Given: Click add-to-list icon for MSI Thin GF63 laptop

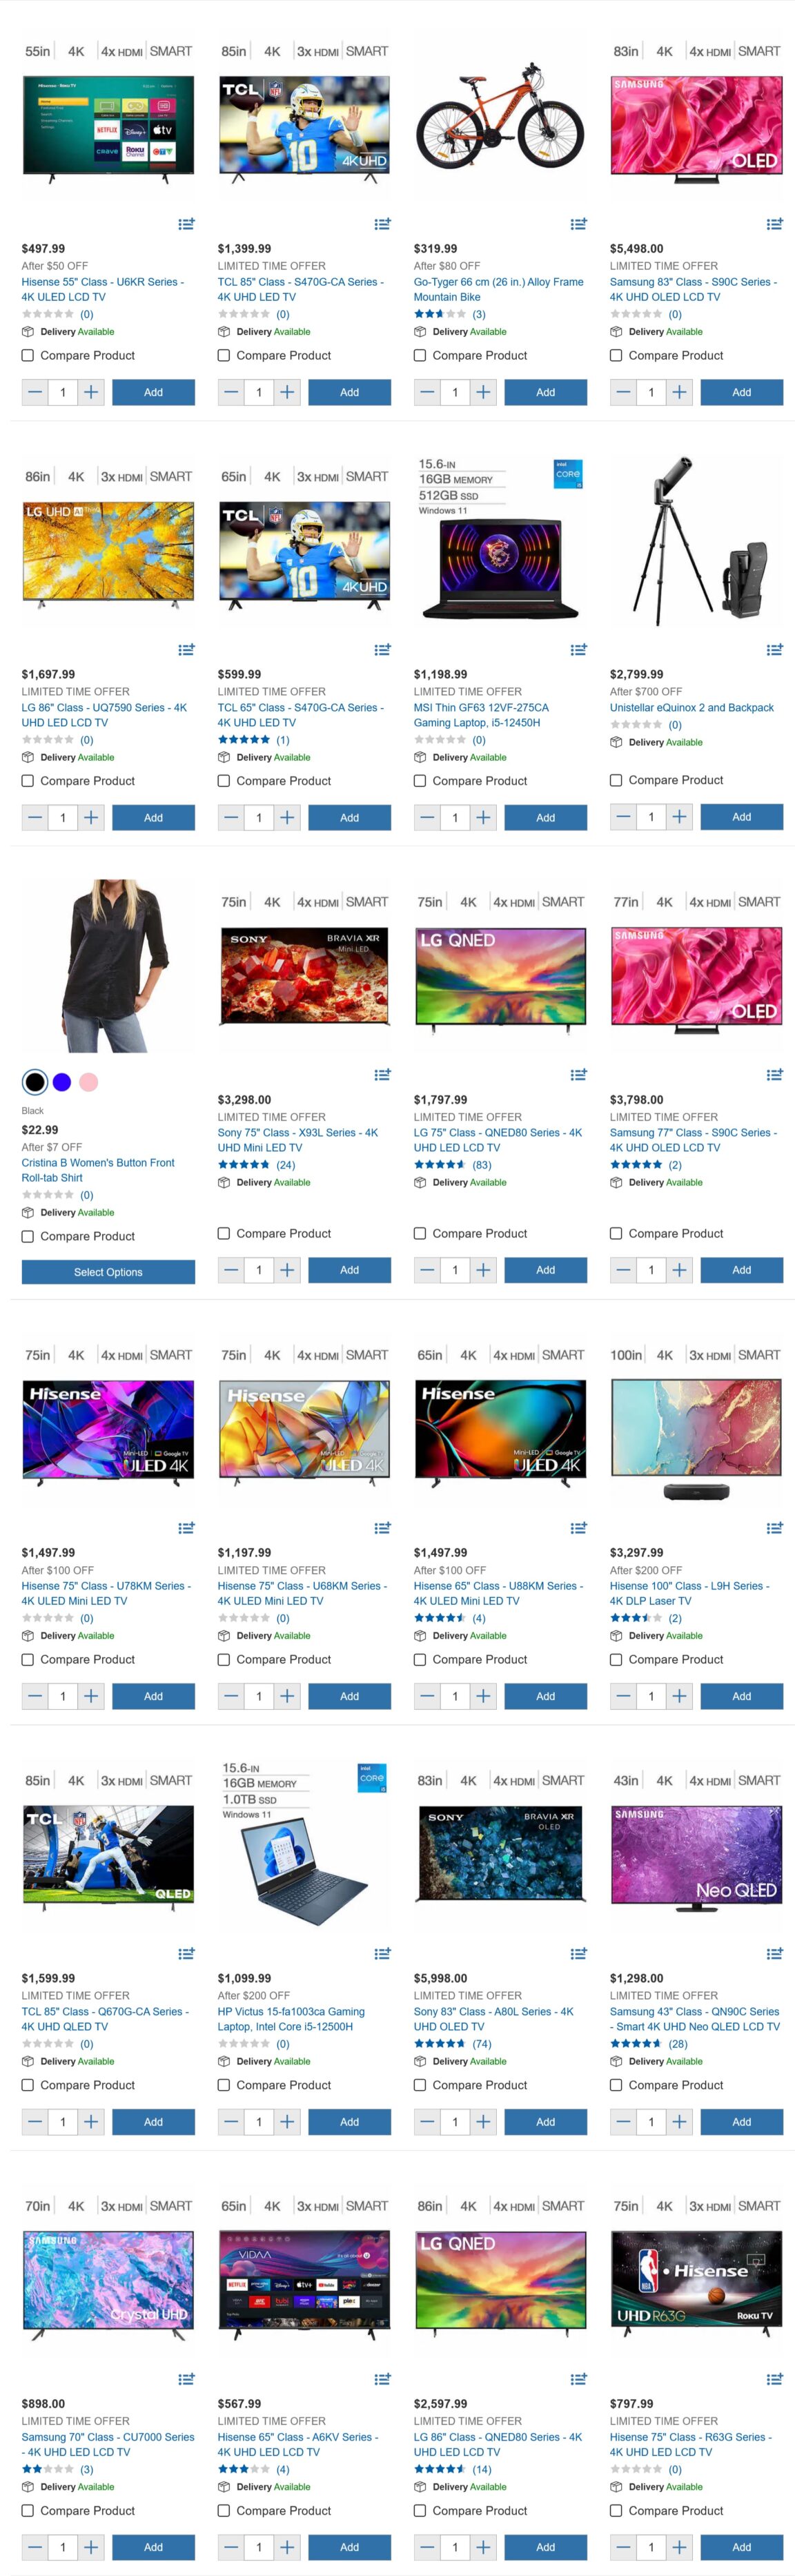Looking at the screenshot, I should 578,650.
